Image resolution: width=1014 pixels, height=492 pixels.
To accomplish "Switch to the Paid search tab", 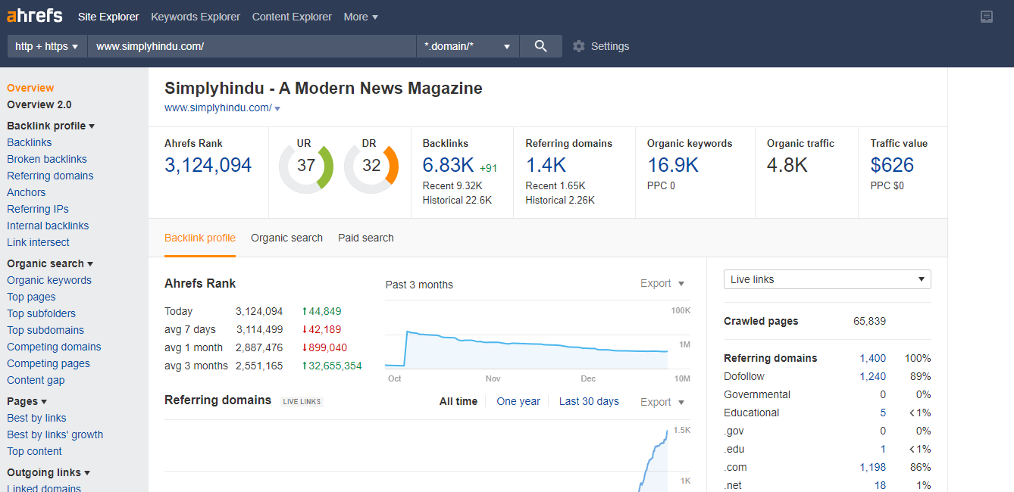I will [x=365, y=238].
